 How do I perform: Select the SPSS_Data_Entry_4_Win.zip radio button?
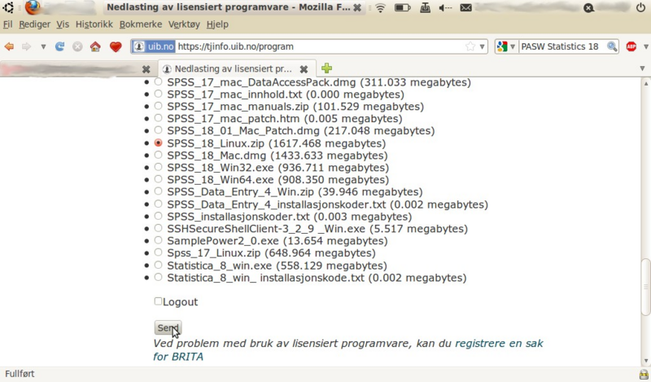tap(158, 191)
